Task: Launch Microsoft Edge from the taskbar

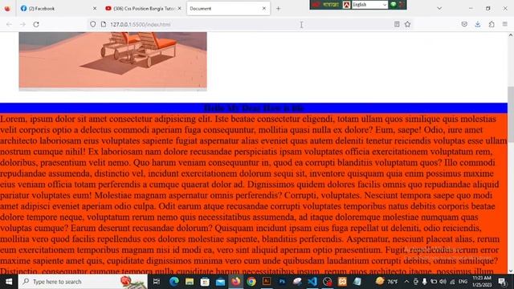Action: click(x=174, y=282)
